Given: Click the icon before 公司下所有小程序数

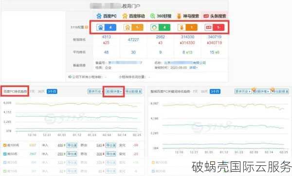Looking at the screenshot, I should (70, 77).
